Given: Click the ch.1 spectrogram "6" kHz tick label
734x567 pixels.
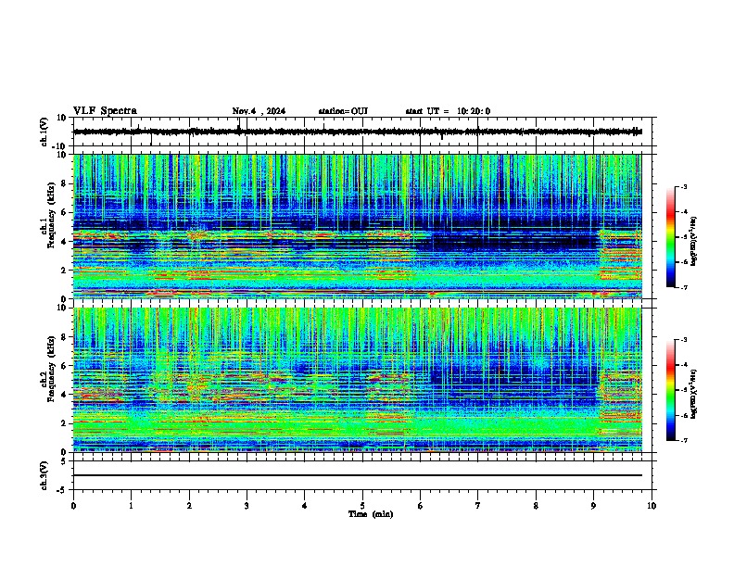Looking at the screenshot, I should pos(64,212).
